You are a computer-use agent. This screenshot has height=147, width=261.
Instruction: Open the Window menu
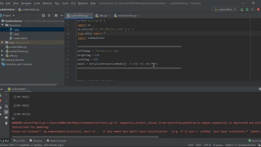[83, 3]
